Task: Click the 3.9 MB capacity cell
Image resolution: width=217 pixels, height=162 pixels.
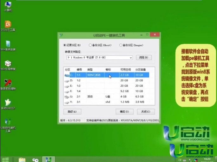Action: pyautogui.click(x=140, y=102)
